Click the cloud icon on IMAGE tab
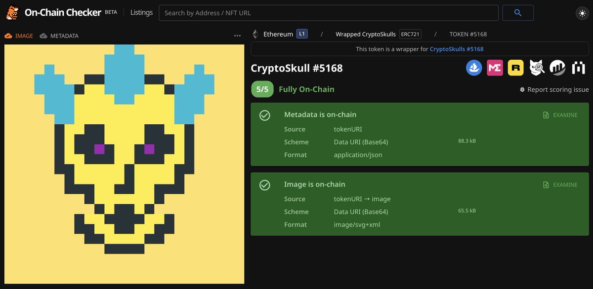The height and width of the screenshot is (289, 593). (x=8, y=36)
